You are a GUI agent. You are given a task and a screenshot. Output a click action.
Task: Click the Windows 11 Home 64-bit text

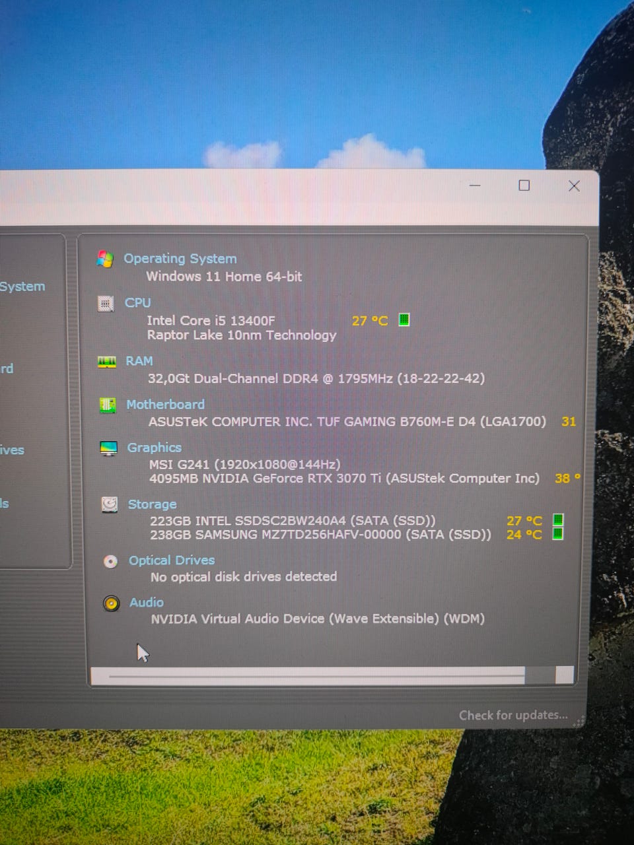point(224,277)
